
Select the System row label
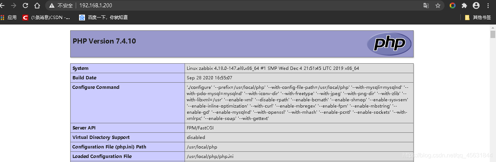(x=81, y=68)
